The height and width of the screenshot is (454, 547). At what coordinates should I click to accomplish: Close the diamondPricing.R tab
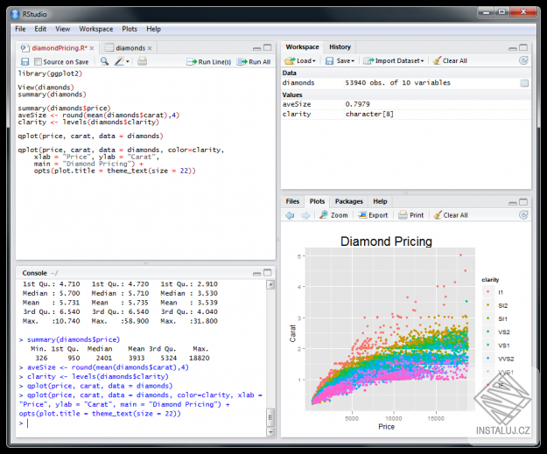coord(90,48)
